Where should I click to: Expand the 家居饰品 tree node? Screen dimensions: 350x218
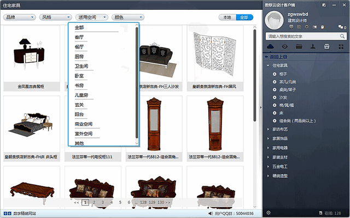[x=268, y=138]
